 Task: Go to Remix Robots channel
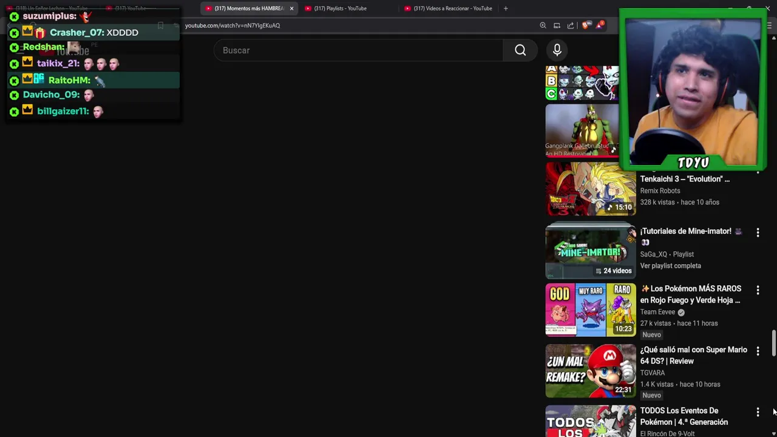(660, 191)
